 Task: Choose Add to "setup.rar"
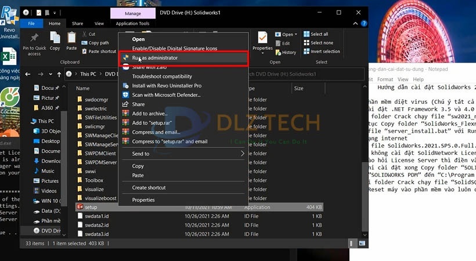(183, 123)
